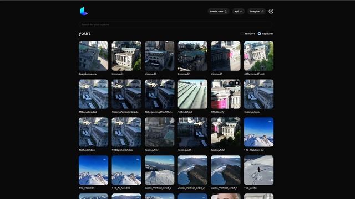Open the 4KLongNoColorGrade capture thumbnail
The height and width of the screenshot is (199, 355).
126,94
